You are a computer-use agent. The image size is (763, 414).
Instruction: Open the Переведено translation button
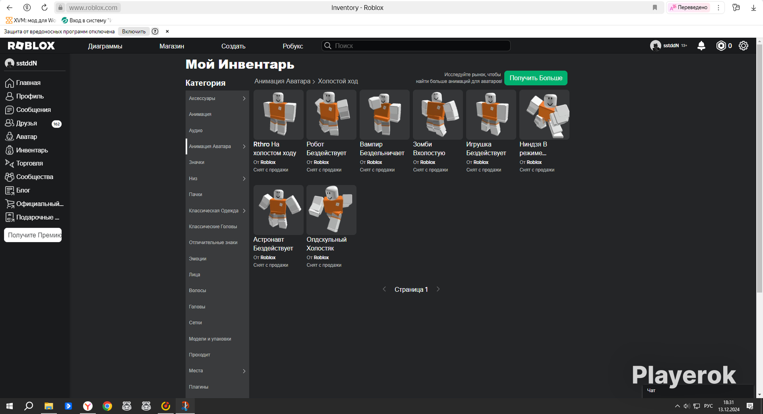688,7
